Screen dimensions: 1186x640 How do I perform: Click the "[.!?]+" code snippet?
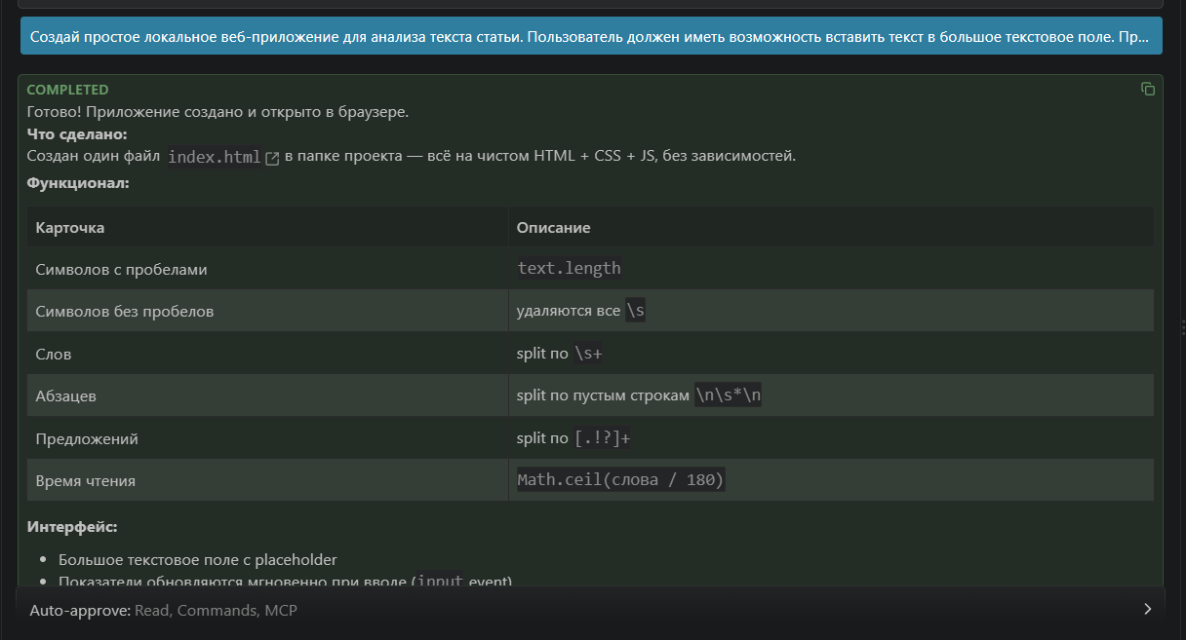tap(603, 438)
